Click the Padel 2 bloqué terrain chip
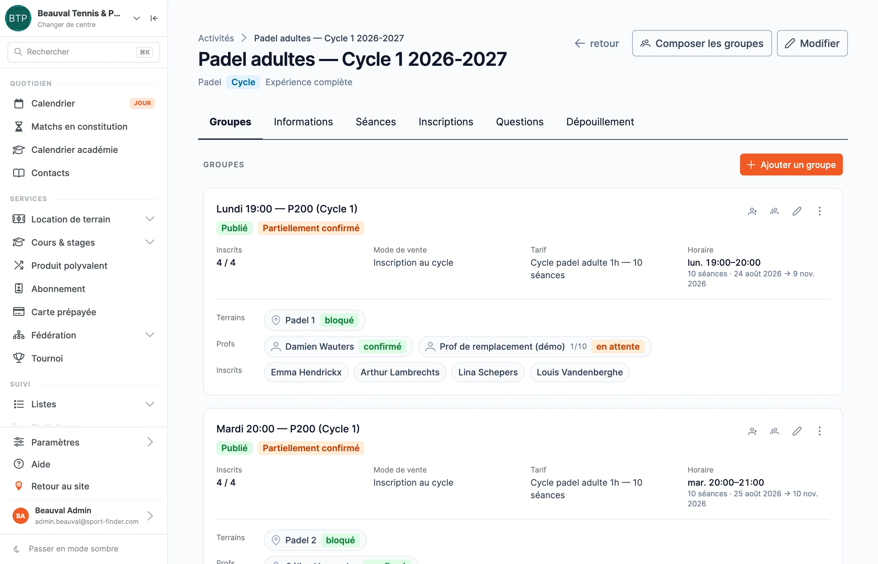Image resolution: width=878 pixels, height=564 pixels. point(315,540)
